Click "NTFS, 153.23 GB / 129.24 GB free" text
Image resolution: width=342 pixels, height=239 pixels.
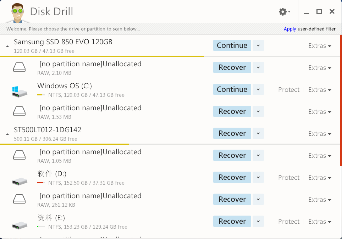click(x=88, y=227)
